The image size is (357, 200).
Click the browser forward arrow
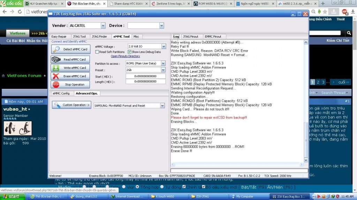(x=12, y=11)
